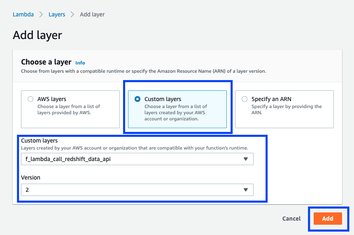Click the Custom layers card description text
The width and height of the screenshot is (354, 235).
click(x=176, y=113)
